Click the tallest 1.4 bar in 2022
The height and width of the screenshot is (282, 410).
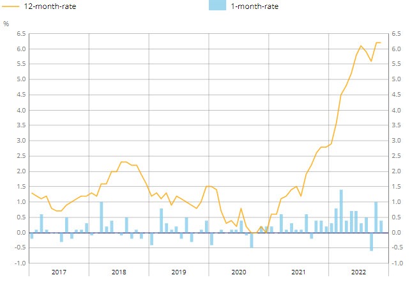point(341,211)
